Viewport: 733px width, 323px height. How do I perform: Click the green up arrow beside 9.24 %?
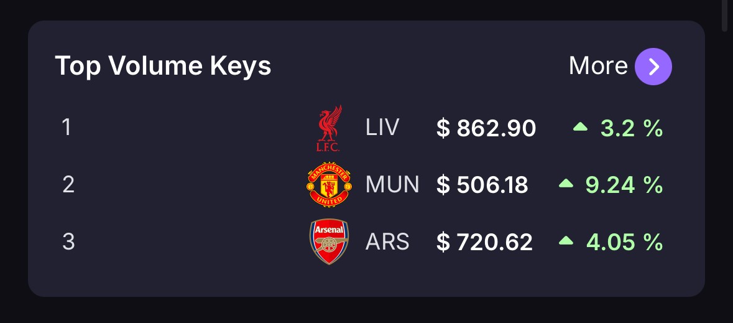(566, 183)
